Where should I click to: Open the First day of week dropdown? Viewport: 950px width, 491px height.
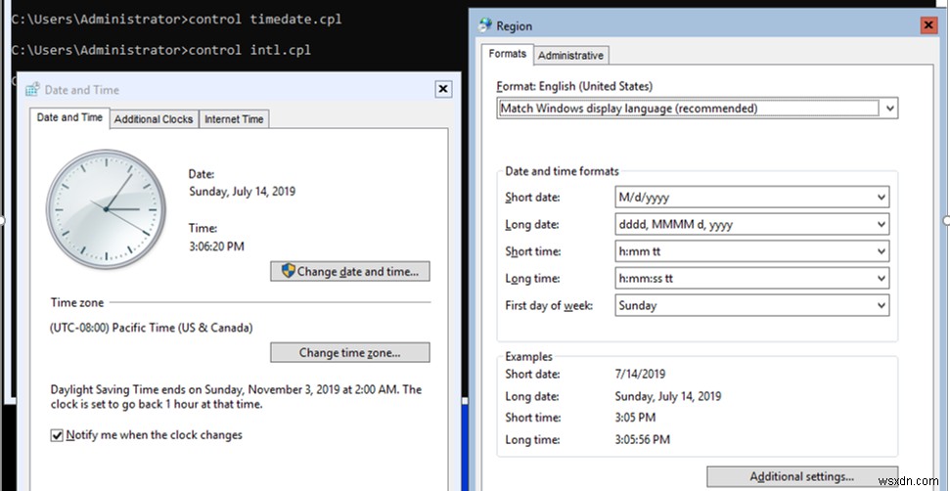click(752, 306)
